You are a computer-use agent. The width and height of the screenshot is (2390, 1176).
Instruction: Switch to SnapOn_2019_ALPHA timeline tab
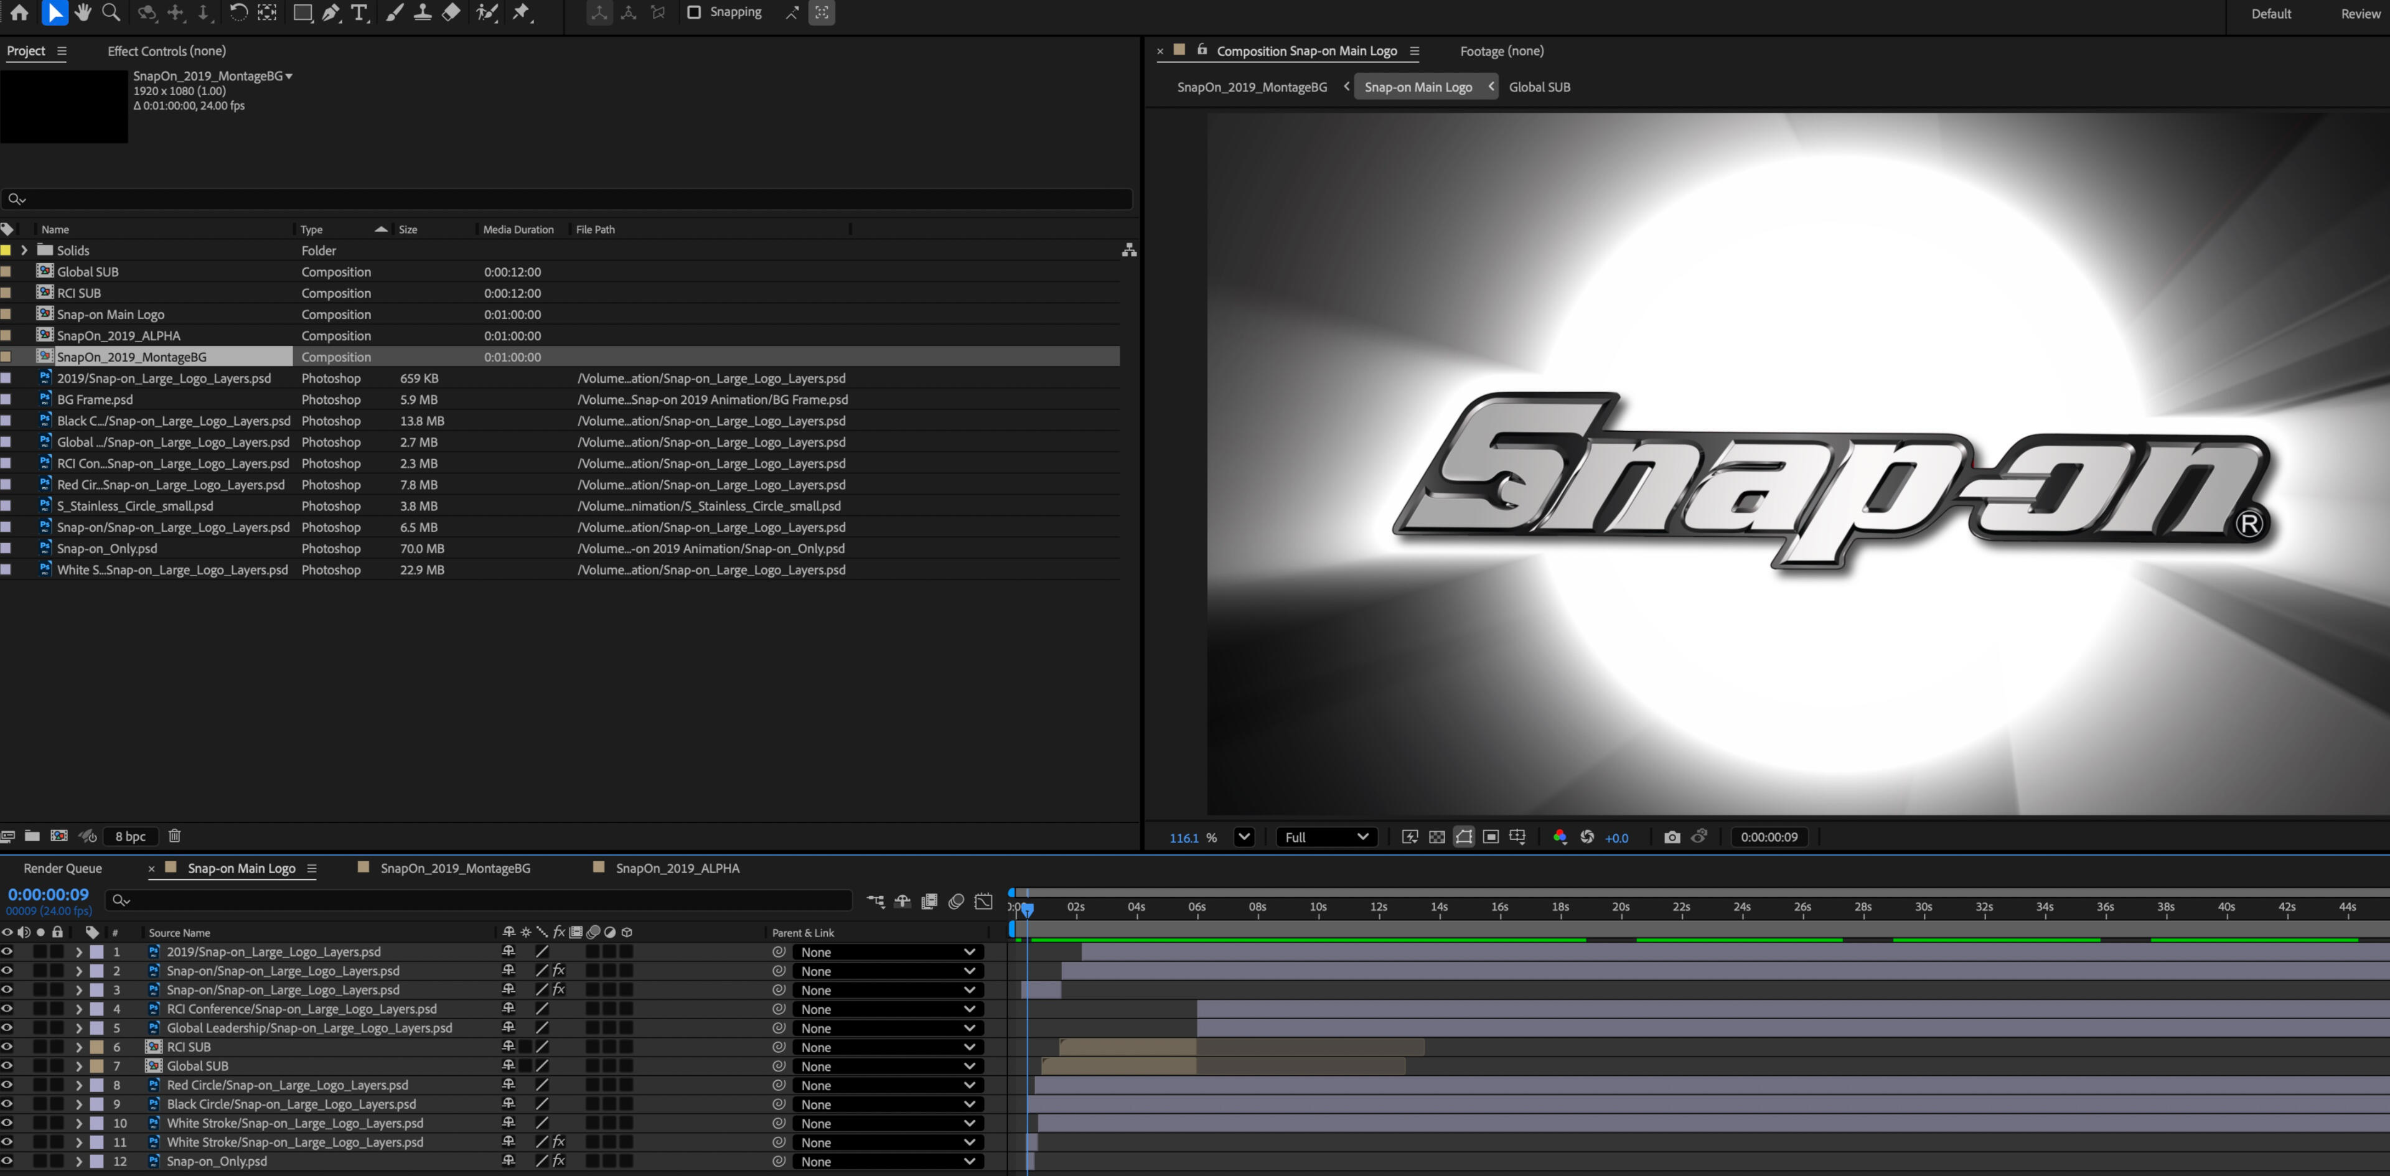[677, 868]
